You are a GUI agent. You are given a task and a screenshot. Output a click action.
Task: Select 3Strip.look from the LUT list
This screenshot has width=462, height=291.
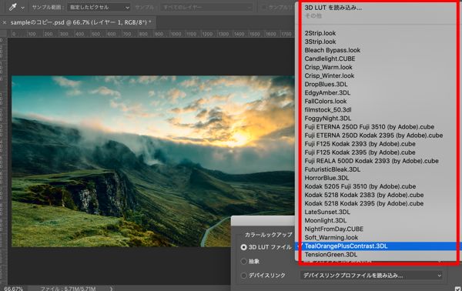tap(320, 42)
